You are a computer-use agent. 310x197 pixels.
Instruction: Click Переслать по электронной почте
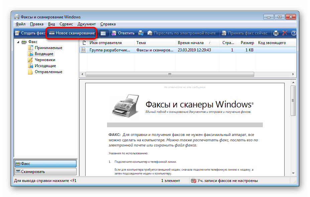[182, 33]
